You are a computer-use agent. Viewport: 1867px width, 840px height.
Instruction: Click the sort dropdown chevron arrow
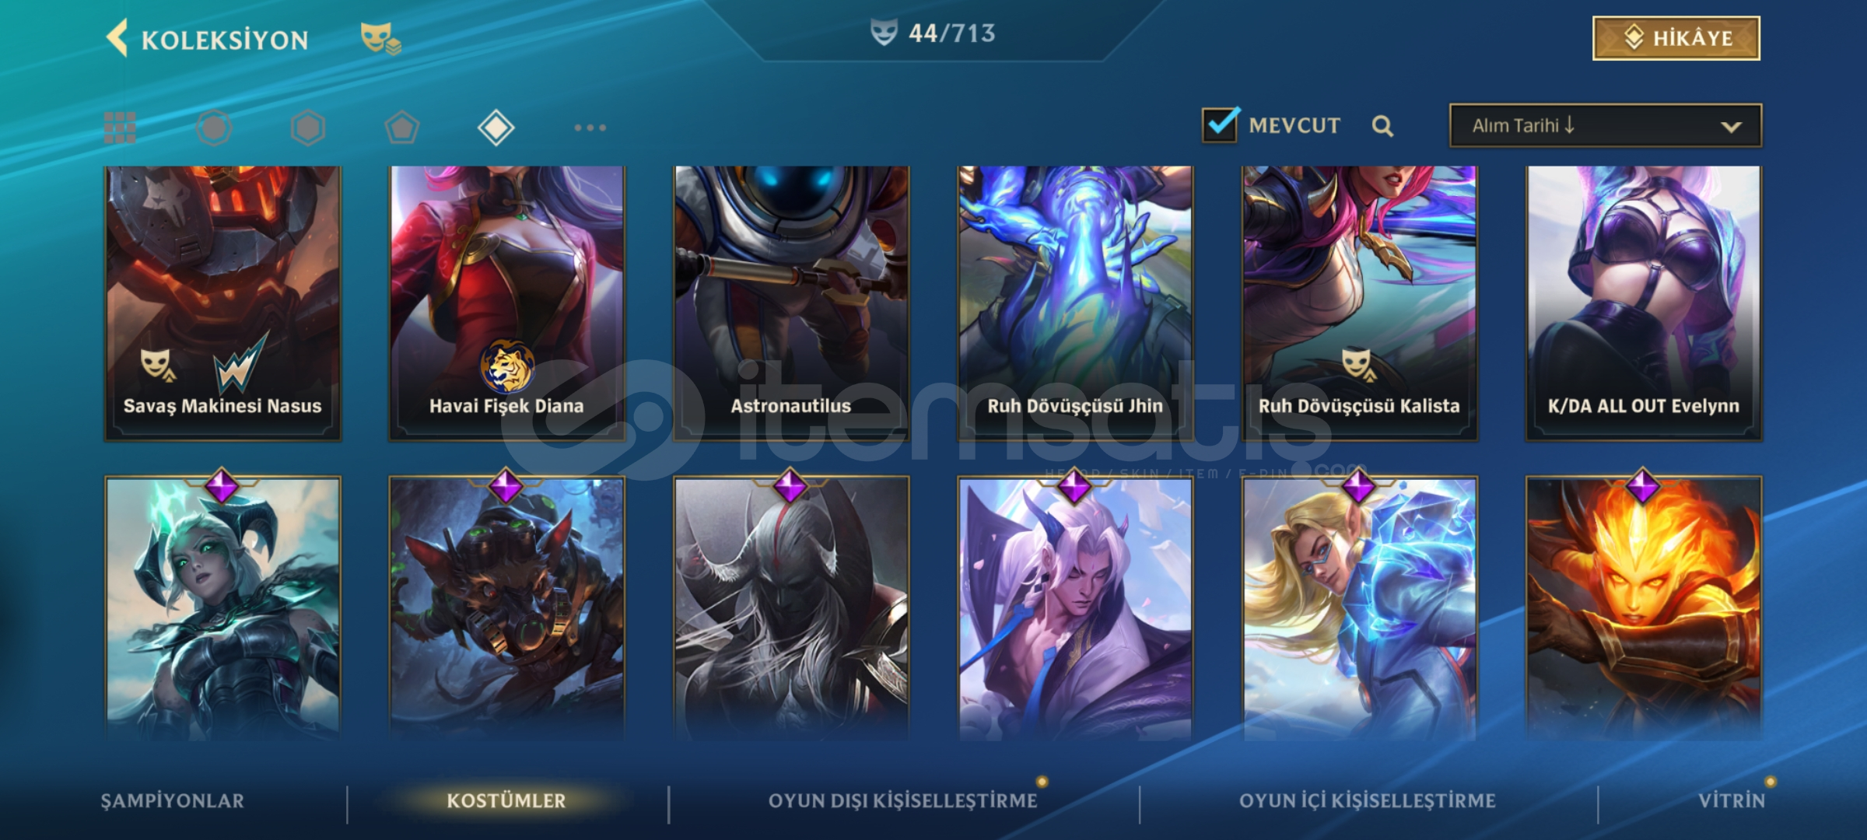click(1731, 127)
